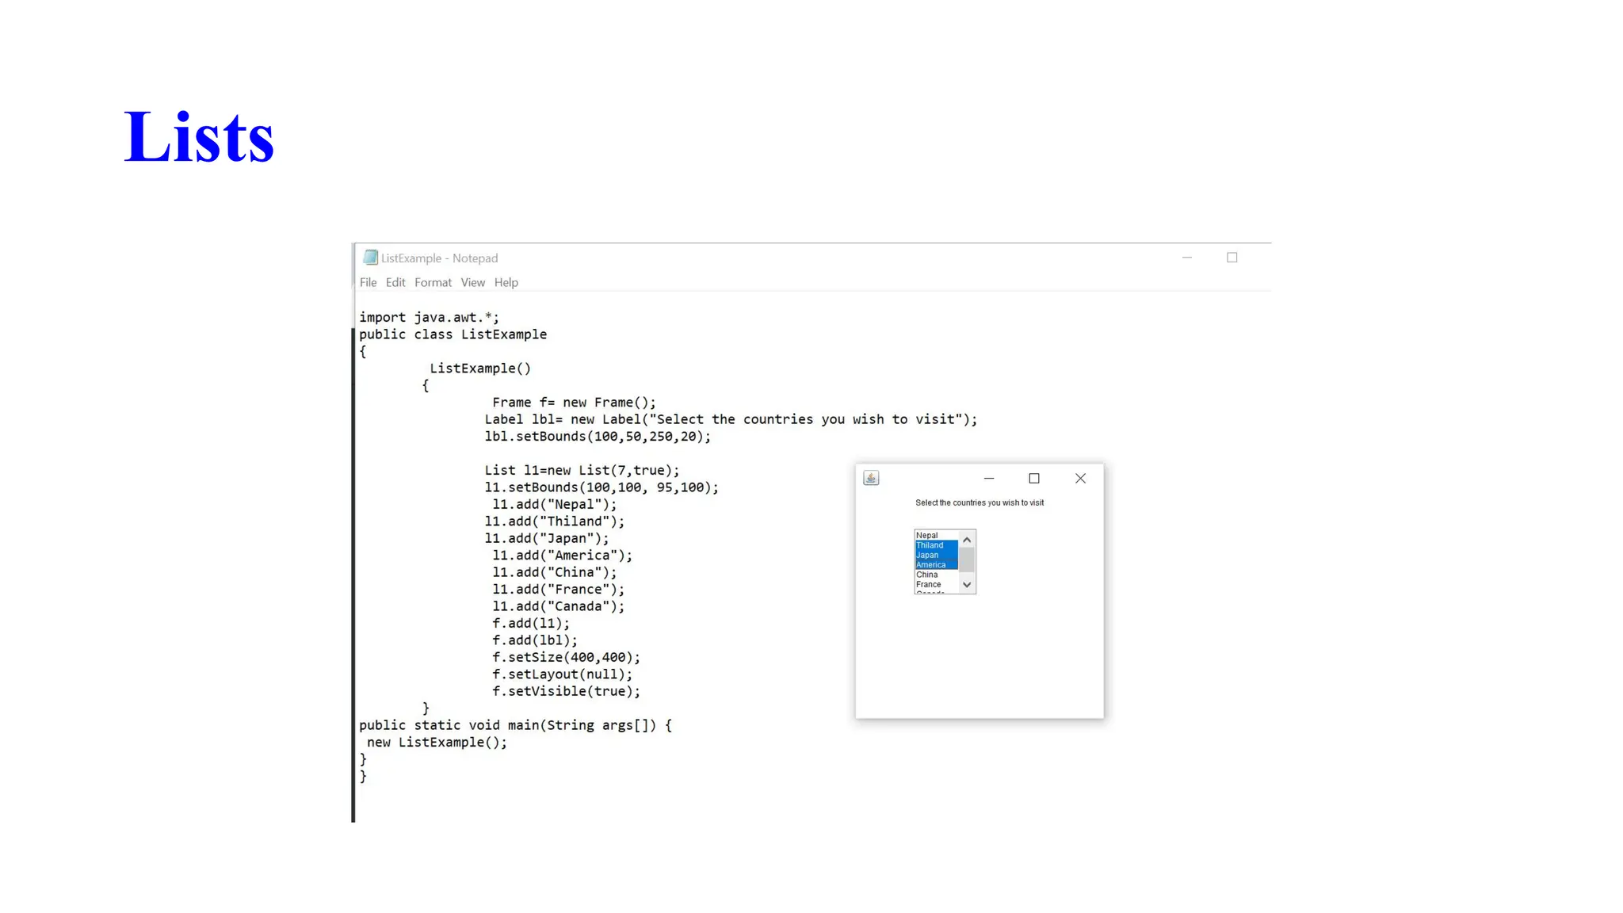1623x913 pixels.
Task: Open the Help menu
Action: 506,282
